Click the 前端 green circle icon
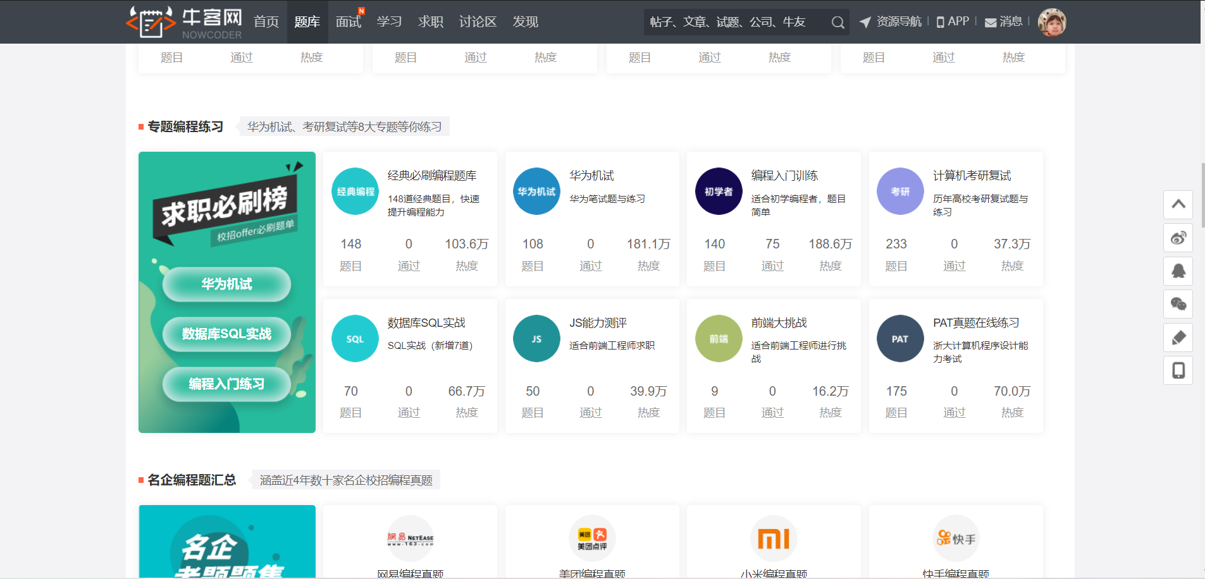This screenshot has width=1205, height=579. (x=719, y=339)
